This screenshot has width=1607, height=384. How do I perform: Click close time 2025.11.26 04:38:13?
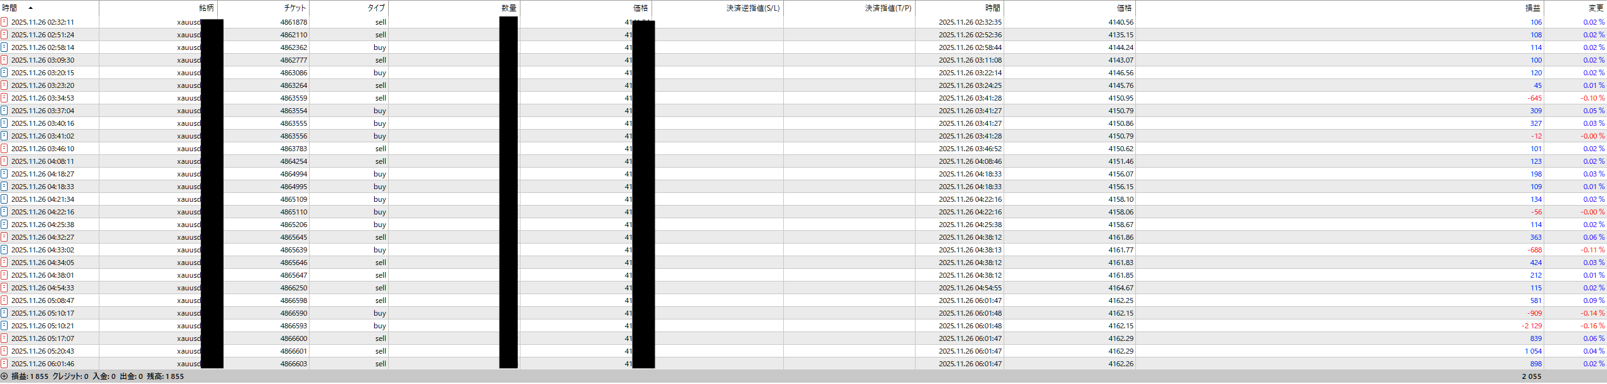[x=970, y=250]
